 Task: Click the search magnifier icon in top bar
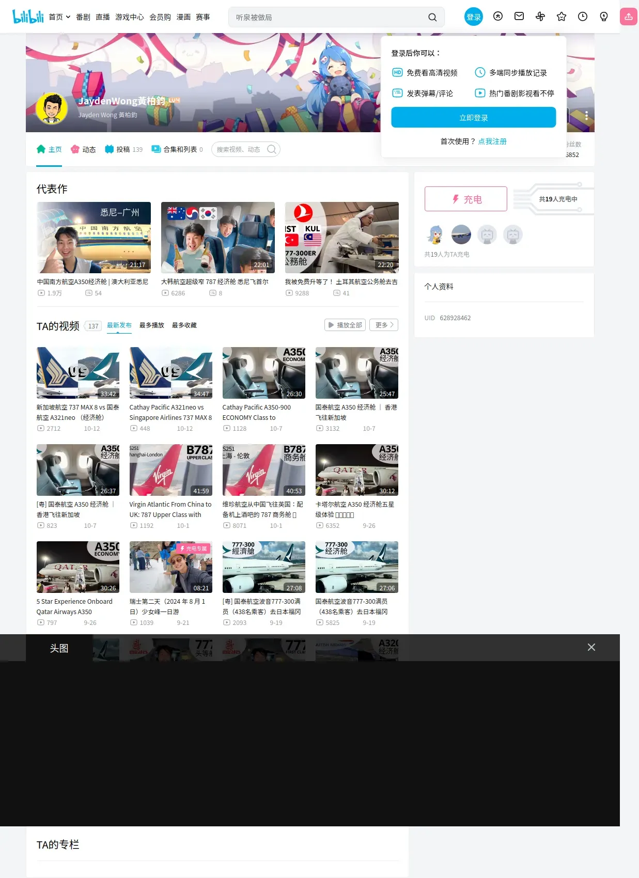(x=432, y=18)
